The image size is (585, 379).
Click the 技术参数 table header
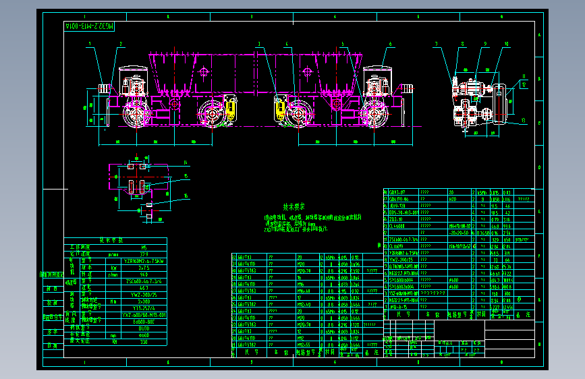[111, 241]
